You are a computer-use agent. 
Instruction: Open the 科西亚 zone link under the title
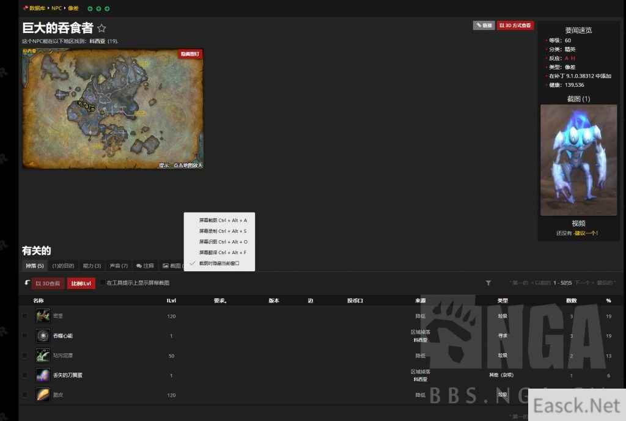tap(97, 41)
